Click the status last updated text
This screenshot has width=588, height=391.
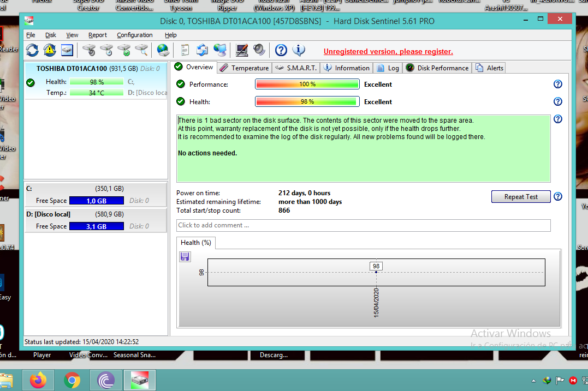click(x=81, y=342)
